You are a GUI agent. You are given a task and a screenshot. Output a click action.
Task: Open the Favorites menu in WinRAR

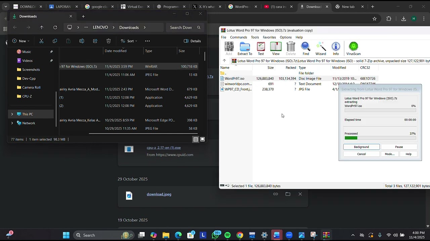click(x=269, y=37)
